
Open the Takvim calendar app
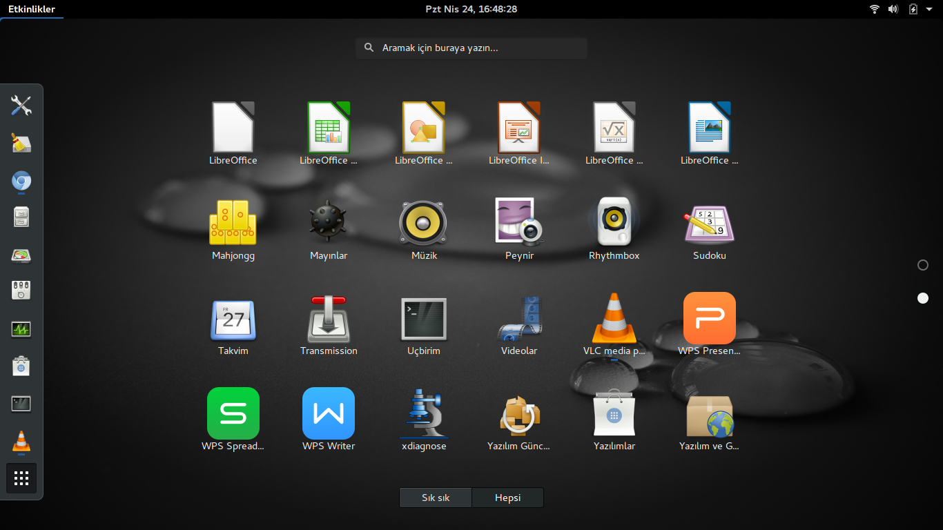(x=233, y=319)
